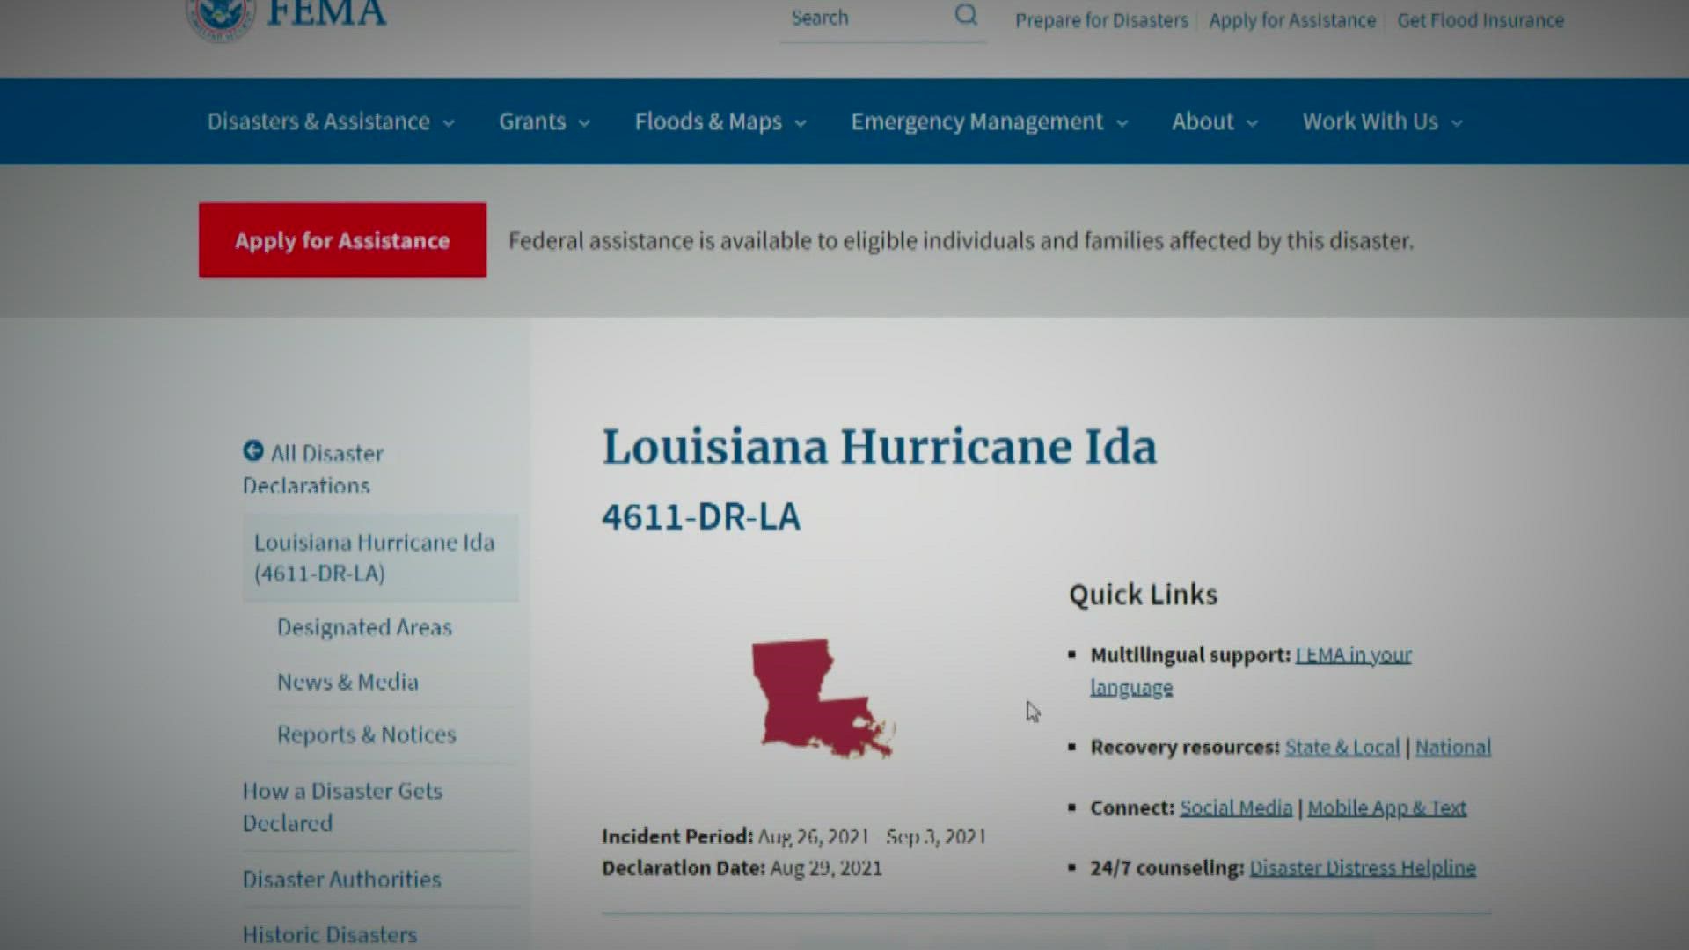Image resolution: width=1689 pixels, height=950 pixels.
Task: Select Louisiana Hurricane Ida (4611-DR-LA) sidebar item
Action: [x=380, y=558]
